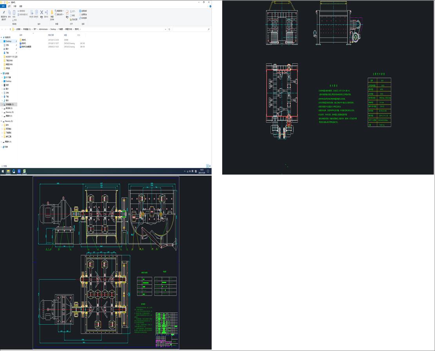Image resolution: width=435 pixels, height=351 pixels.
Task: Click the search box in Explorer
Action: pyautogui.click(x=190, y=29)
